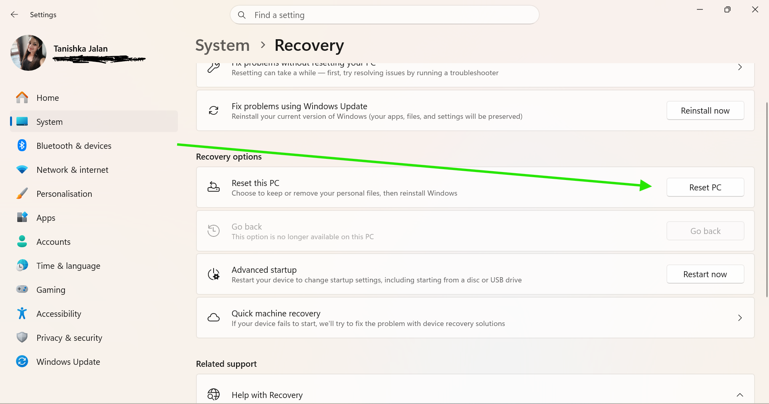Open Accessibility settings

[x=94, y=314]
